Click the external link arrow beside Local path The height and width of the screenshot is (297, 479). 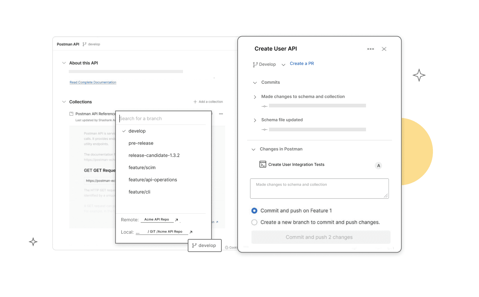click(191, 232)
